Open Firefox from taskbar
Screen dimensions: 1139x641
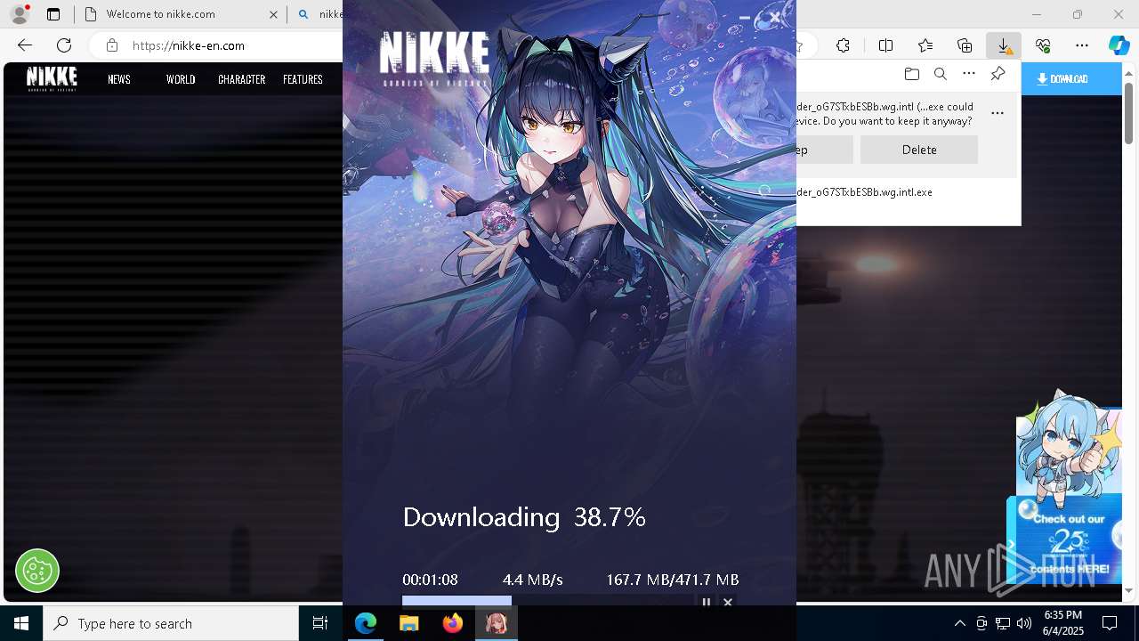click(x=453, y=623)
